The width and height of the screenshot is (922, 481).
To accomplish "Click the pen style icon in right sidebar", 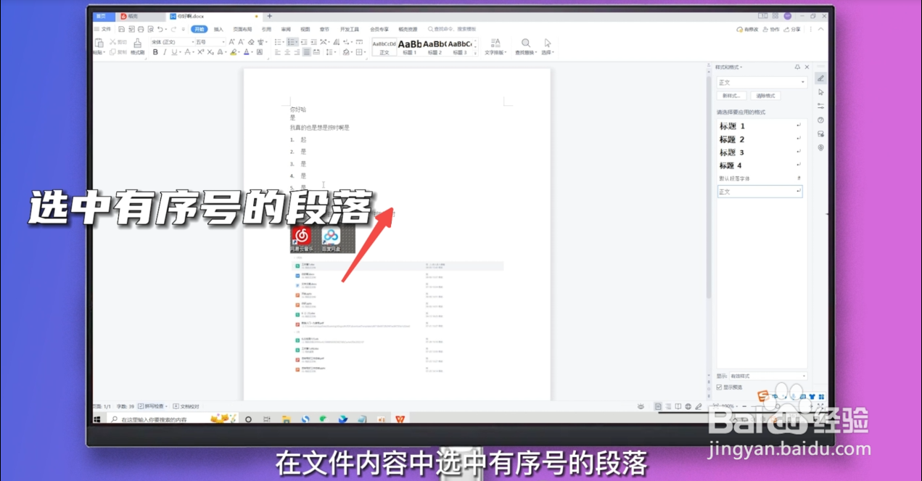I will click(x=820, y=78).
